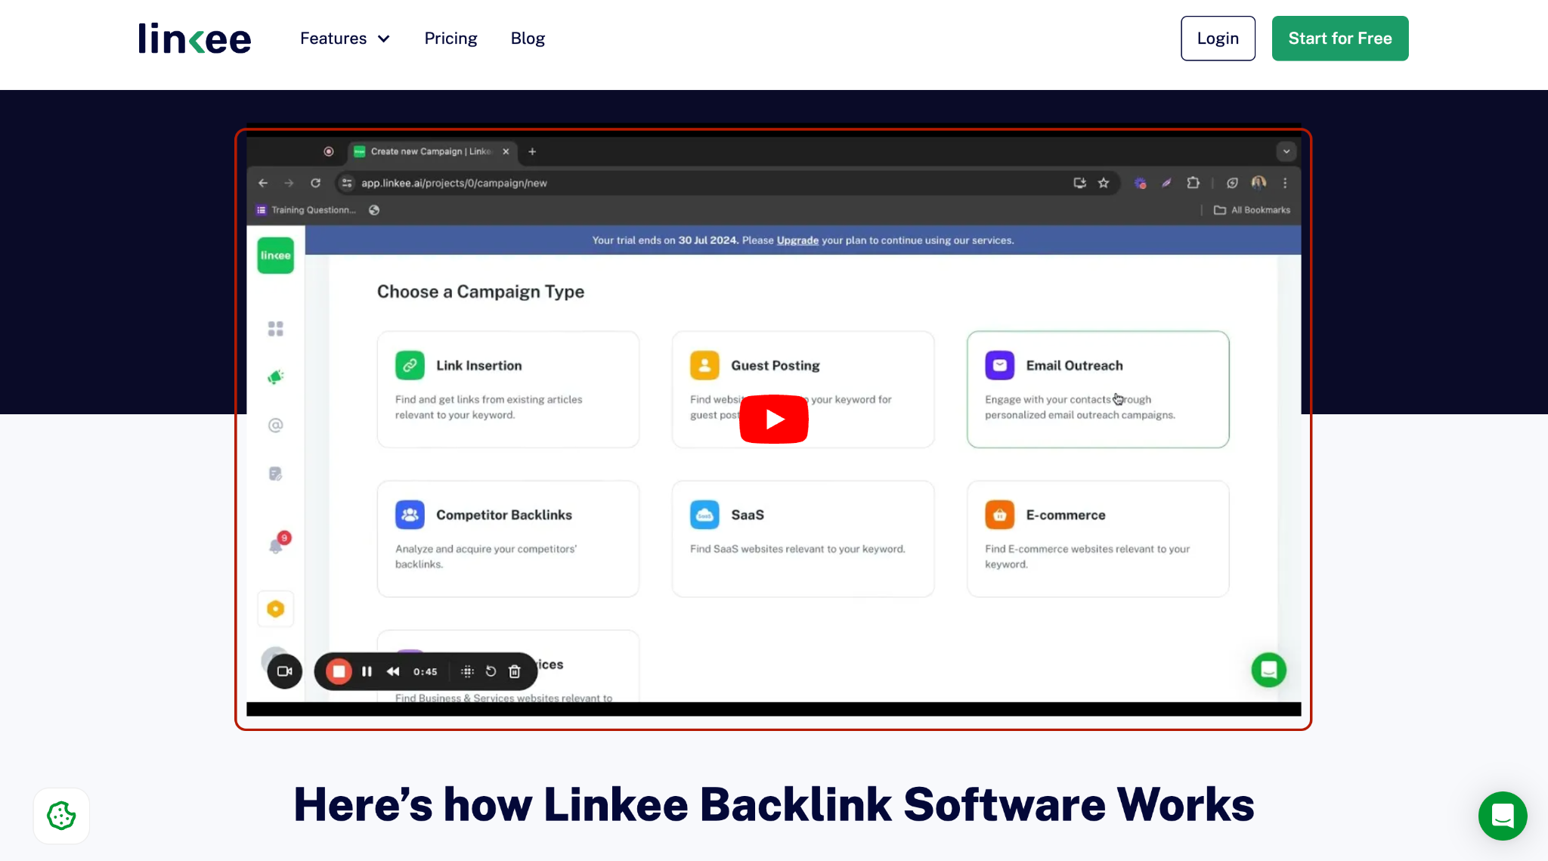Viewport: 1548px width, 861px height.
Task: Play the YouTube video with the red play button
Action: pos(773,419)
